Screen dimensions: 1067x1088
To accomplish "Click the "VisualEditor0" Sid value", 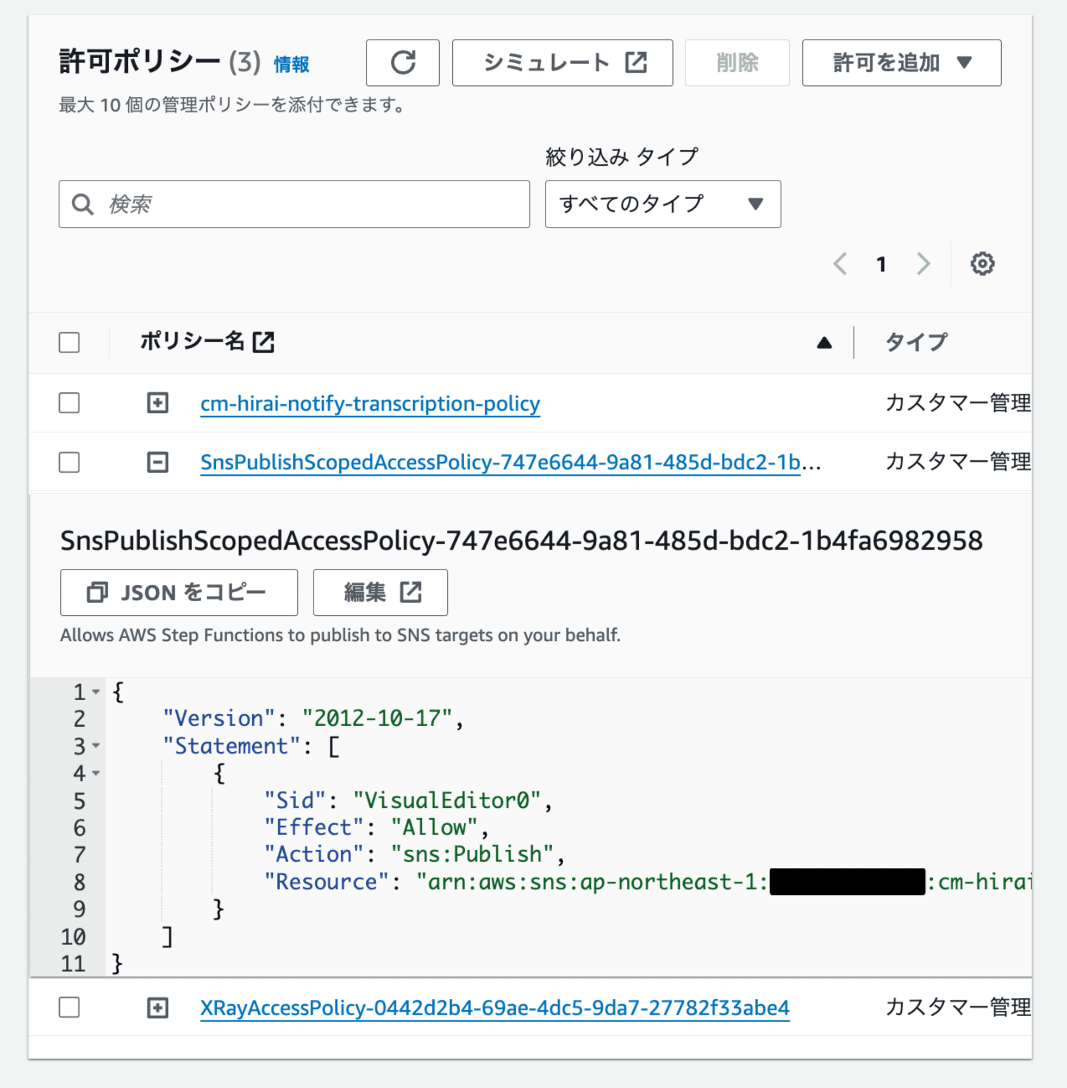I will [447, 800].
